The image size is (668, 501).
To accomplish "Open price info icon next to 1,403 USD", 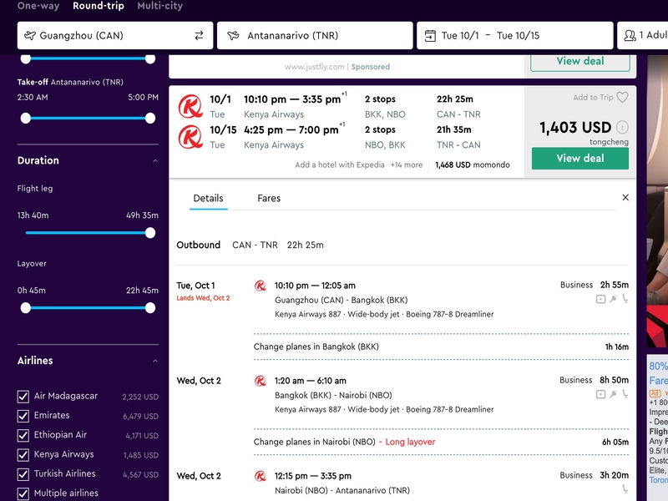I will (622, 127).
